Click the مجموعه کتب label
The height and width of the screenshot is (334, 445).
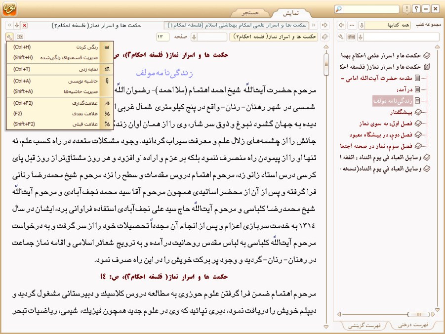click(x=428, y=25)
